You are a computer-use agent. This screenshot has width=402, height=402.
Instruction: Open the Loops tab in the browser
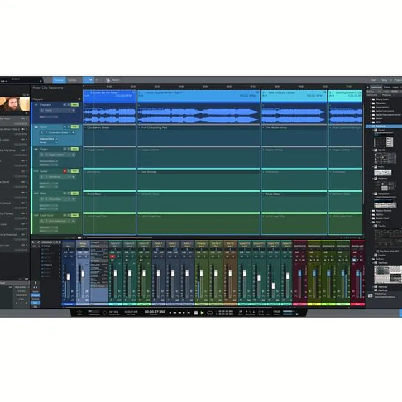click(x=395, y=87)
